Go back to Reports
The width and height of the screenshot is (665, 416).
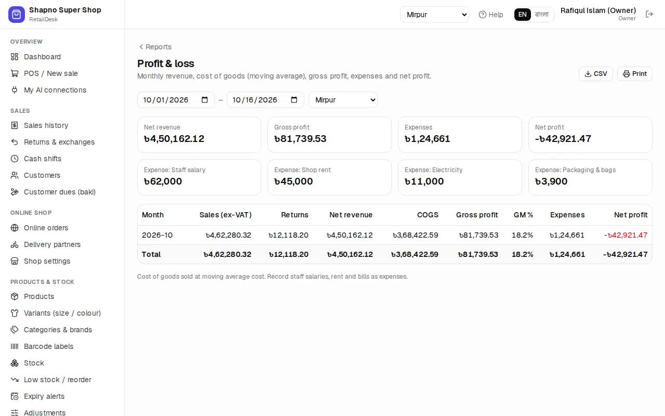click(155, 47)
